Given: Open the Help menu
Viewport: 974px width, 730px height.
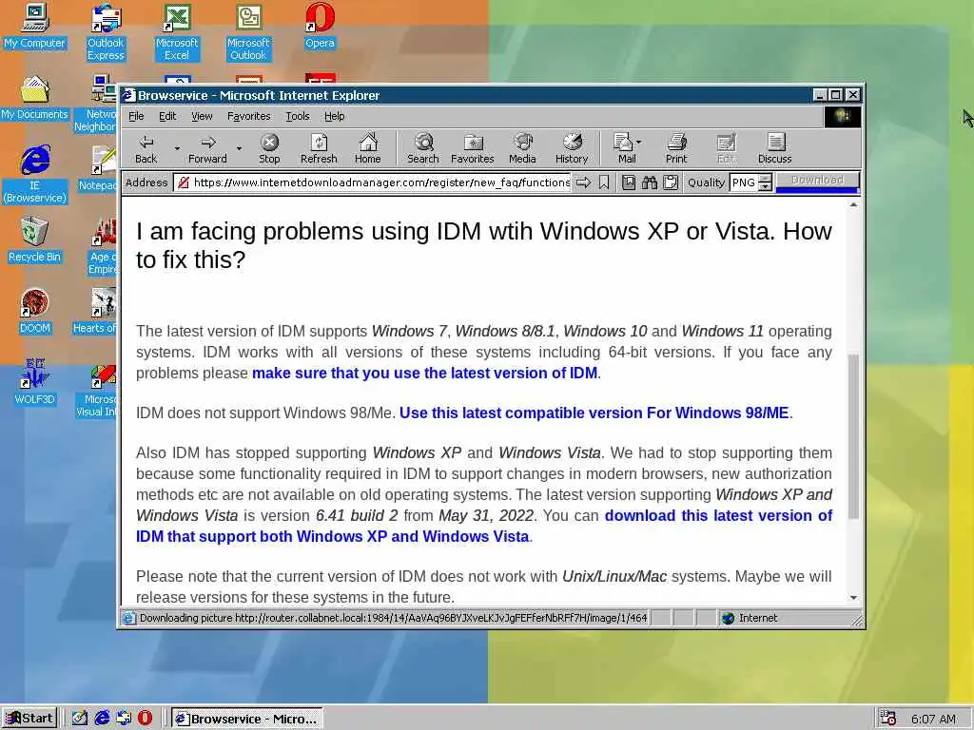Looking at the screenshot, I should 334,116.
